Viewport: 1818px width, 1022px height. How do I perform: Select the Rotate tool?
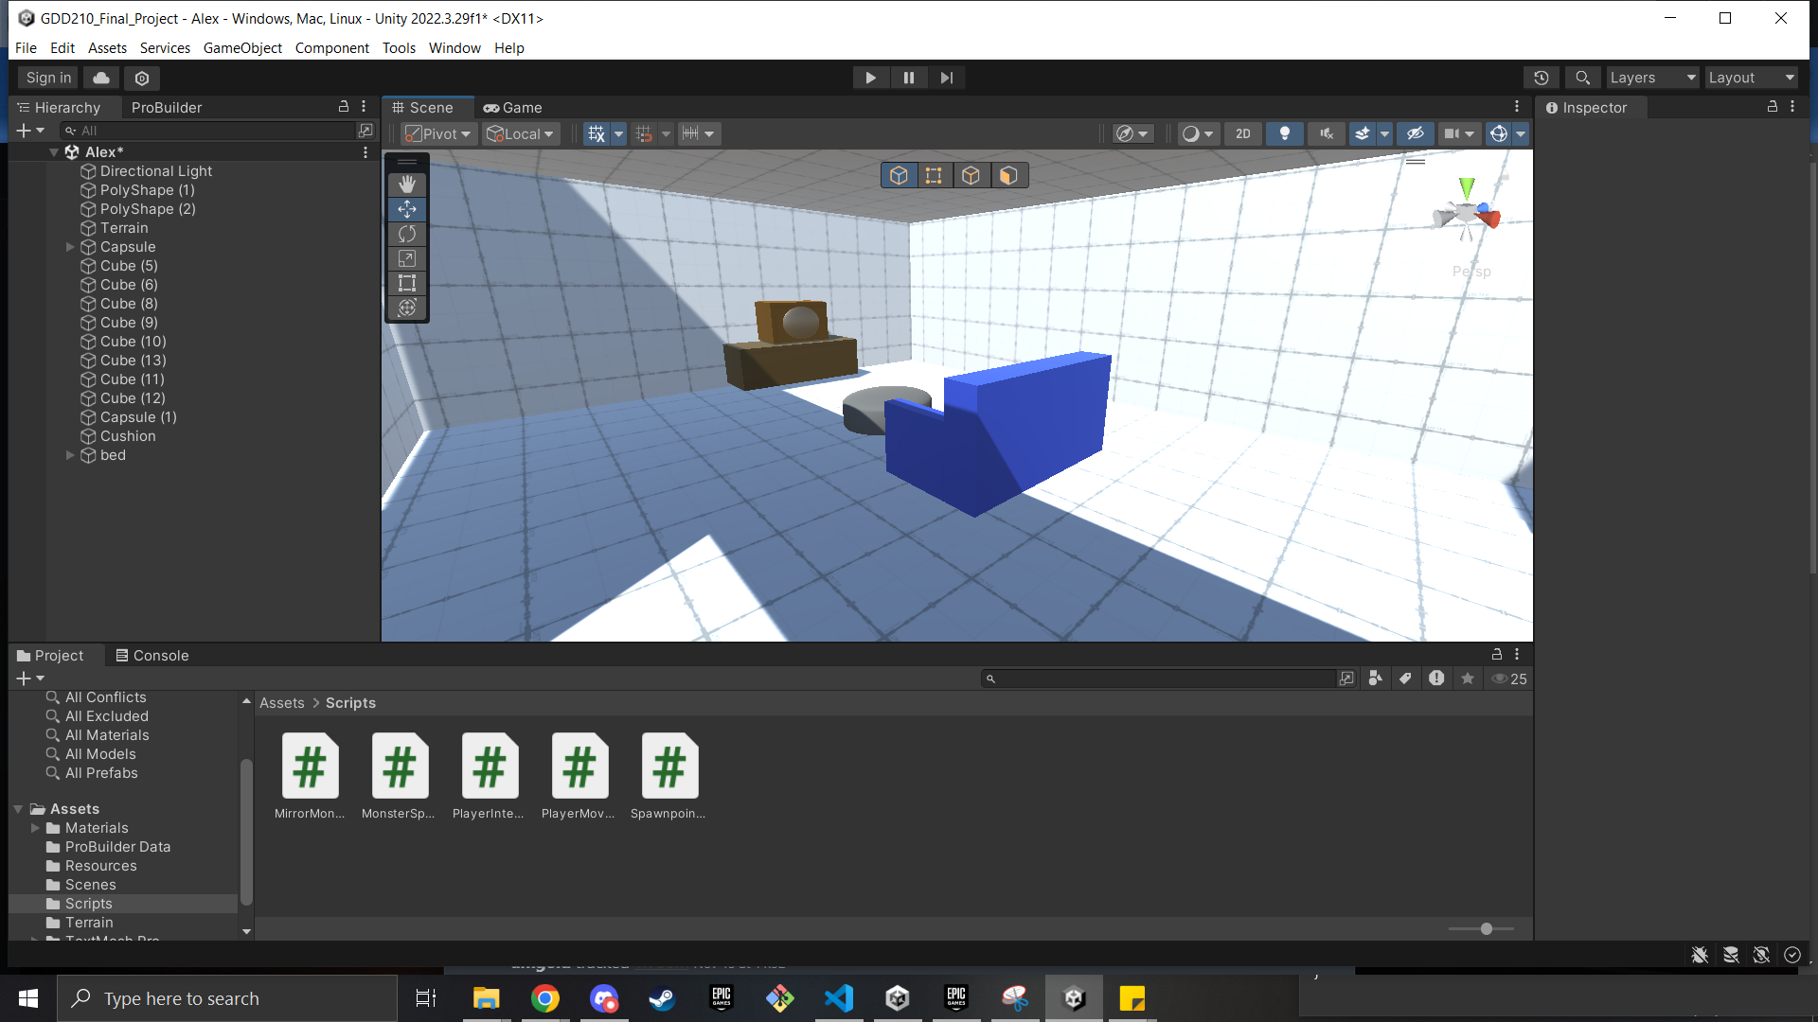click(x=407, y=234)
